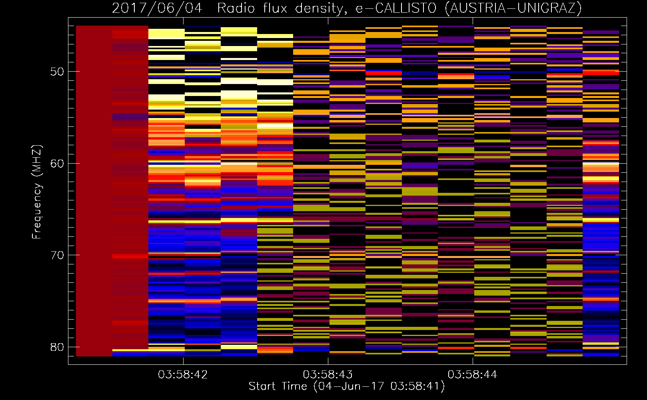This screenshot has width=647, height=400.
Task: Click the solid dark red first time column
Action: [x=94, y=191]
